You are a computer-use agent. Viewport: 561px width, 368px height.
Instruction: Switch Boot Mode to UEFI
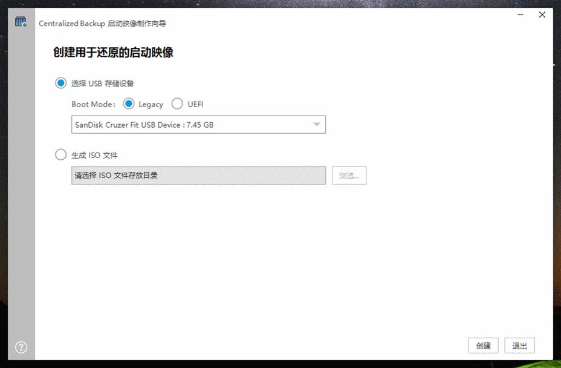tap(177, 104)
